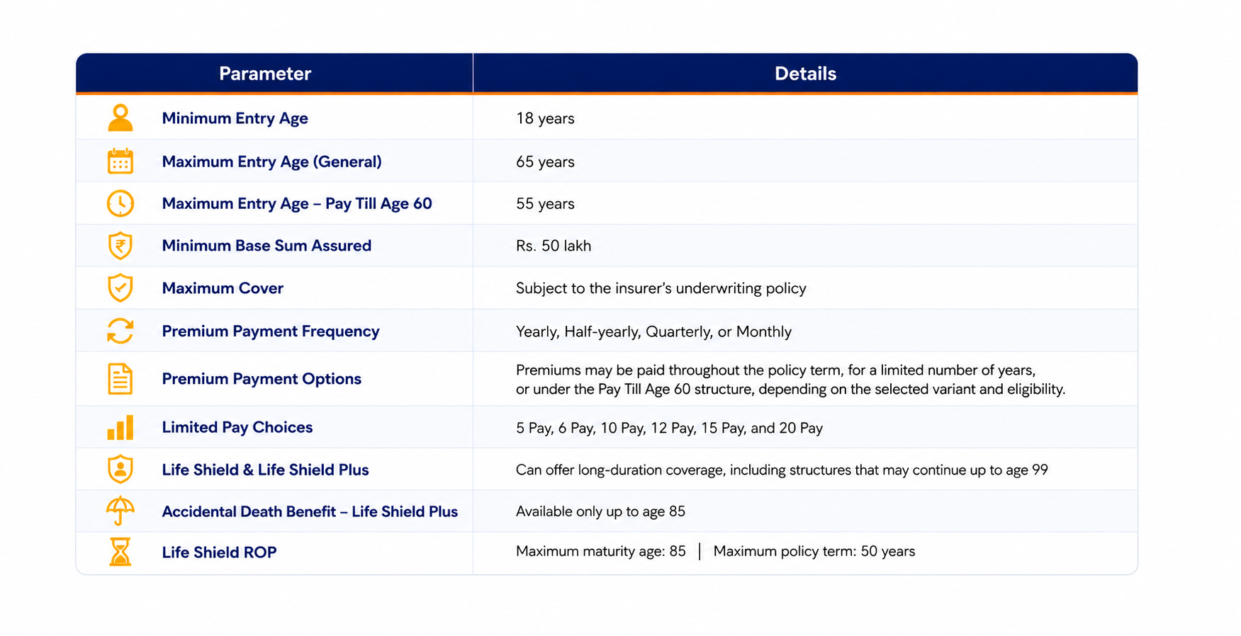This screenshot has width=1241, height=636.
Task: Click the person shield icon for Life Shield
Action: [120, 469]
